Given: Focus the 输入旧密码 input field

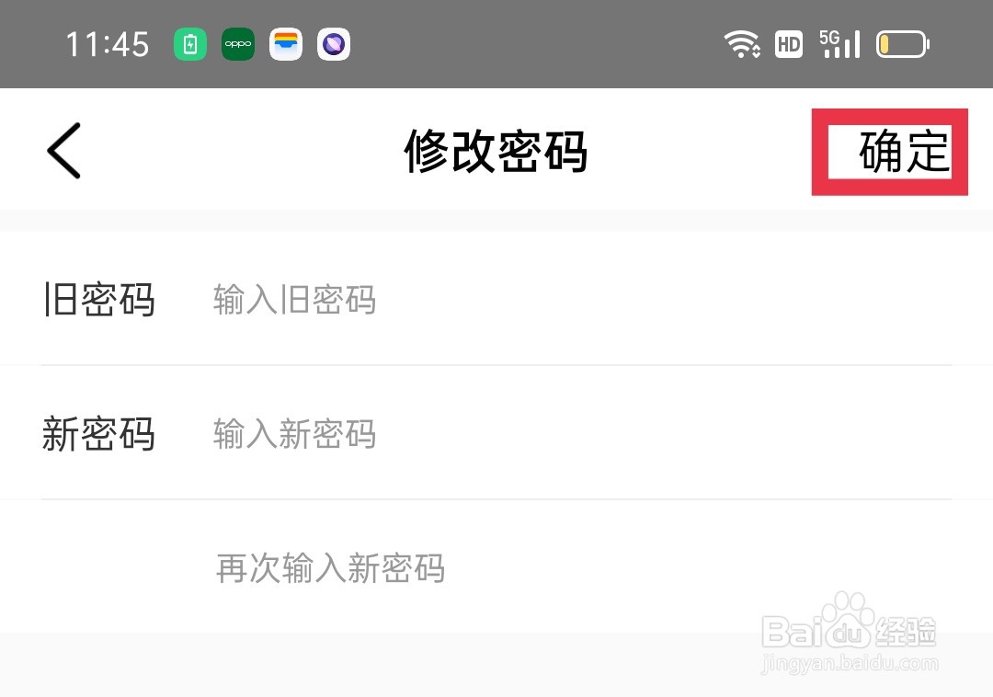Looking at the screenshot, I should [581, 299].
